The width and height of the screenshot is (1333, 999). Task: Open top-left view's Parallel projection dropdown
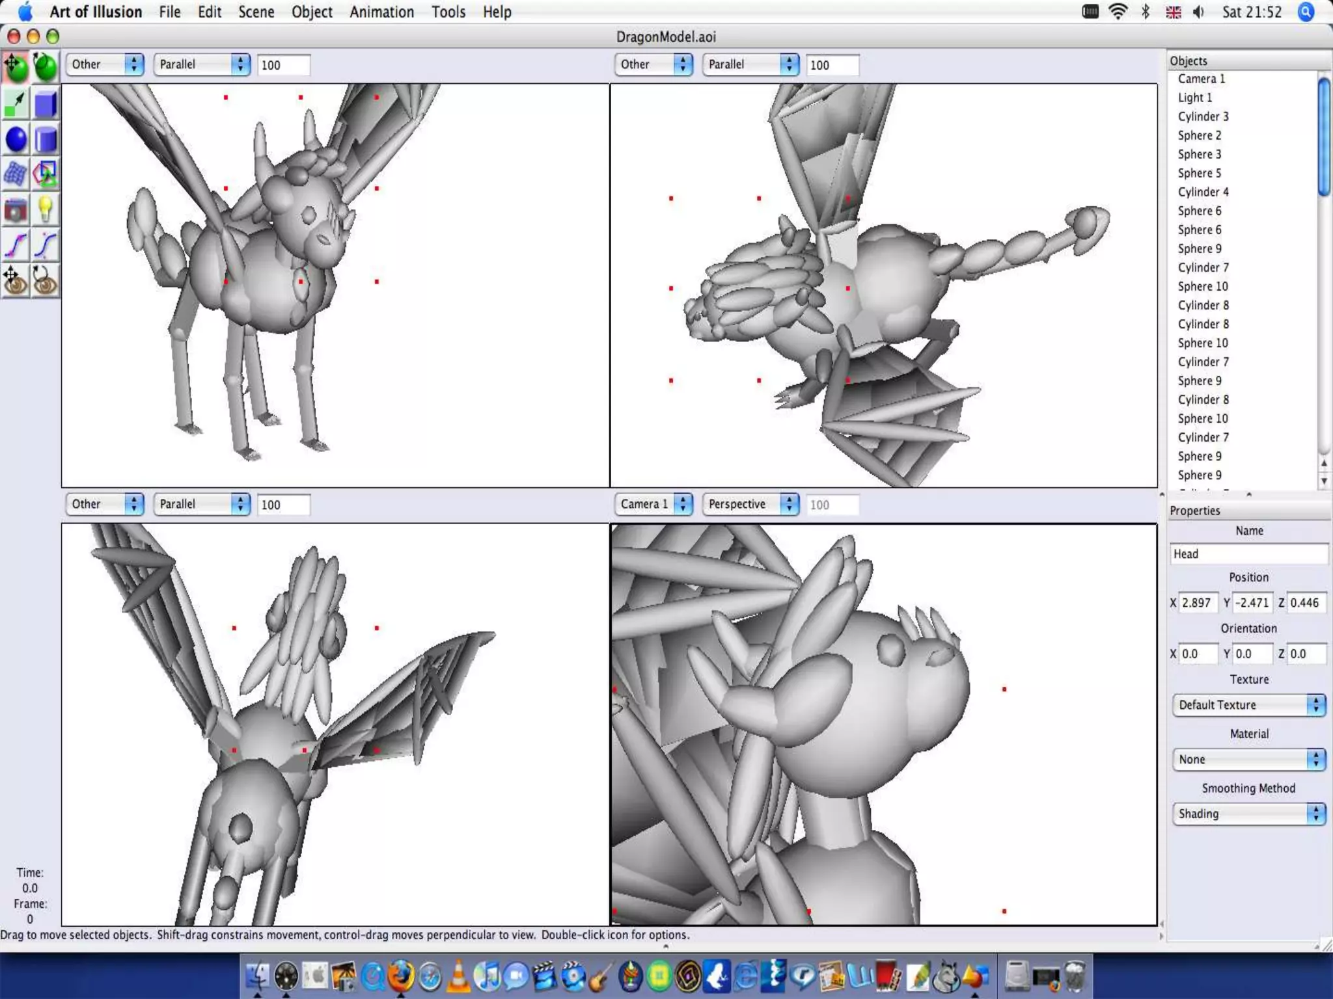click(x=202, y=64)
